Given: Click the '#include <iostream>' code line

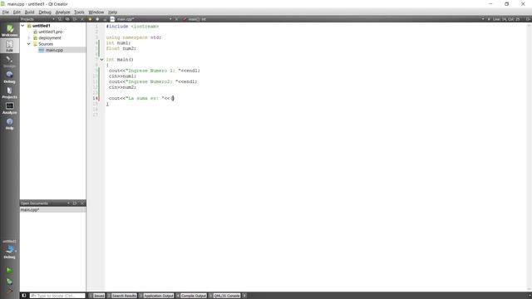Looking at the screenshot, I should tap(132, 26).
